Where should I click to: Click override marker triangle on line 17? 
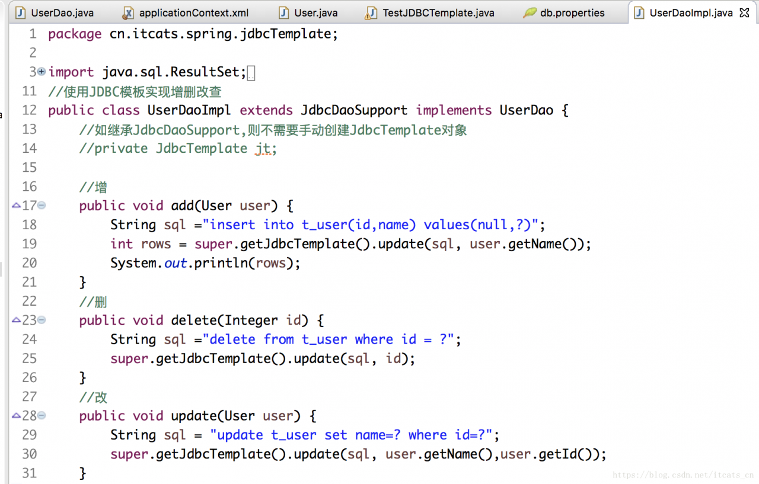click(x=16, y=206)
